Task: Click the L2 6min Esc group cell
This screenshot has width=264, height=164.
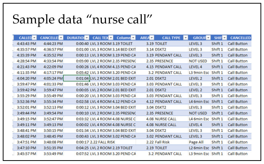Action: coord(199,148)
